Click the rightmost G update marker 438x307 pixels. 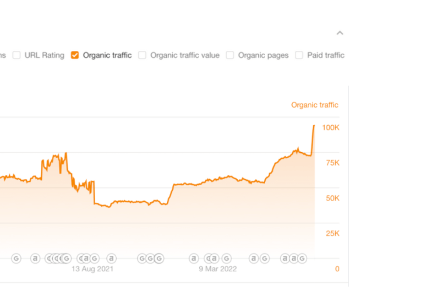pos(302,258)
